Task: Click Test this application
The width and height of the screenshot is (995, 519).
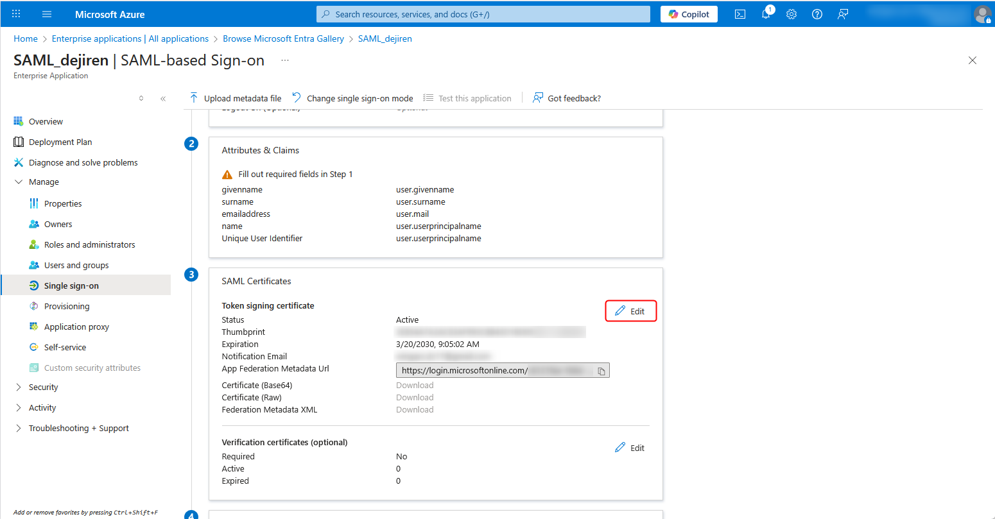Action: (x=467, y=98)
